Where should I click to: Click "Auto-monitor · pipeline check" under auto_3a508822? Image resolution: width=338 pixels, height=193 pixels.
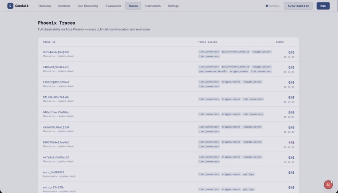[x=59, y=176]
